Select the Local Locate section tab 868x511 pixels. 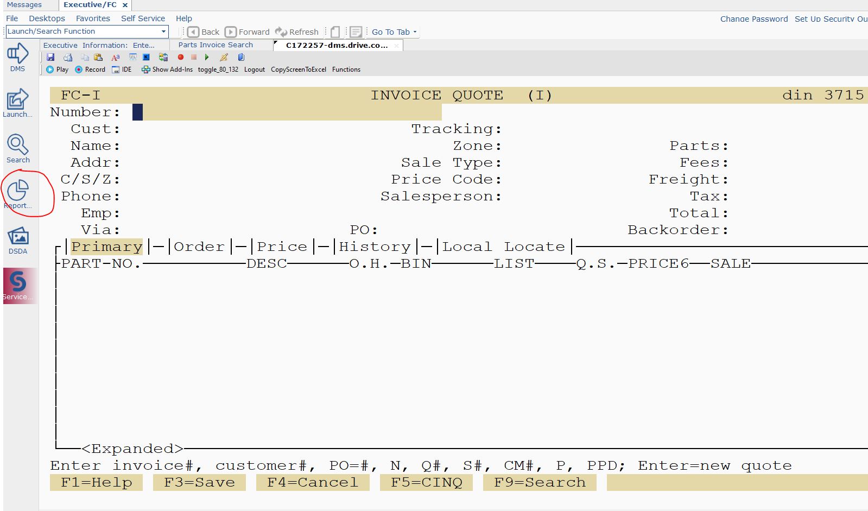[x=504, y=247]
